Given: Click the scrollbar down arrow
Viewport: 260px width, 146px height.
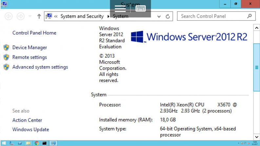Looking at the screenshot, I should click(257, 137).
